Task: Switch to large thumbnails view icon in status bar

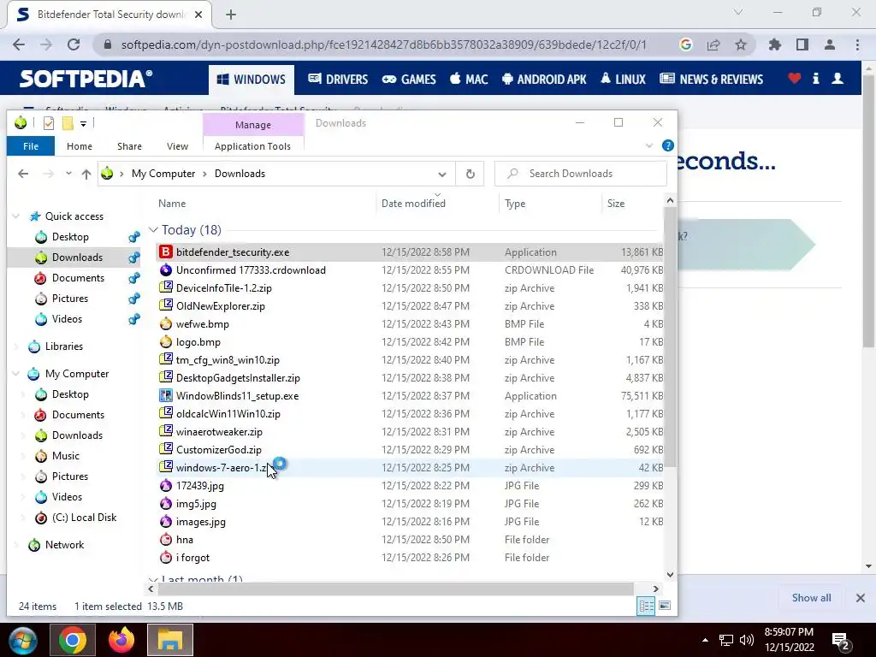Action: point(665,606)
